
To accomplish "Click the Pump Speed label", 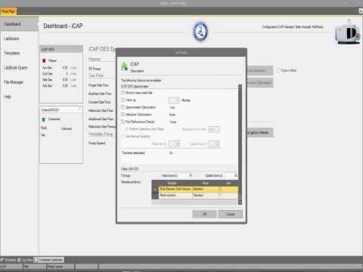I will point(97,143).
